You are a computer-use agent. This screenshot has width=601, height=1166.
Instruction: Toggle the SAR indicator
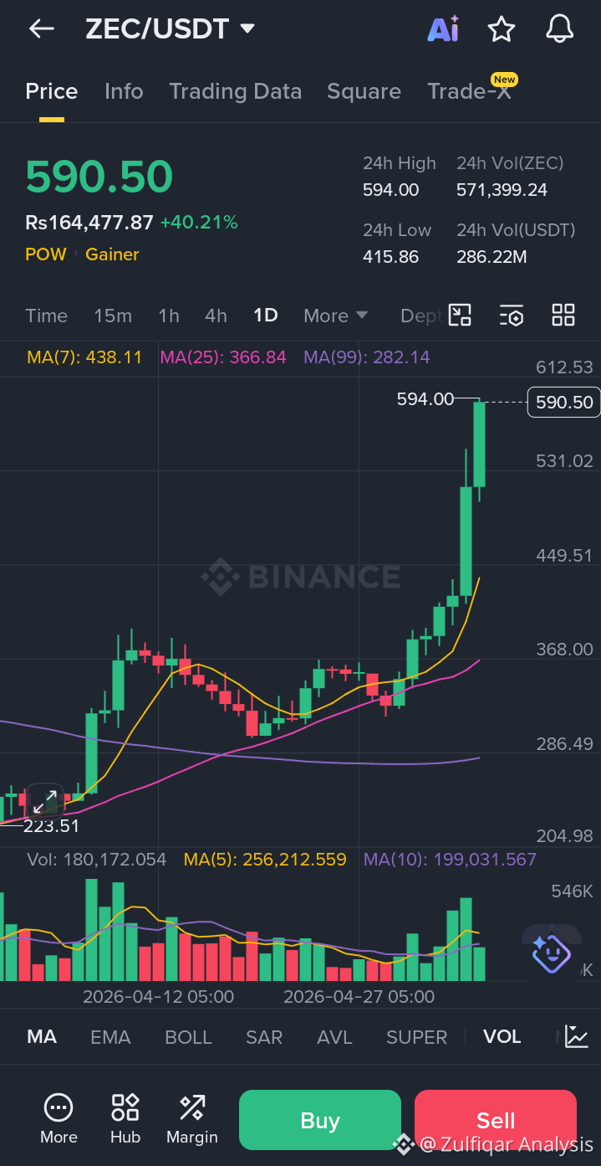tap(264, 1037)
